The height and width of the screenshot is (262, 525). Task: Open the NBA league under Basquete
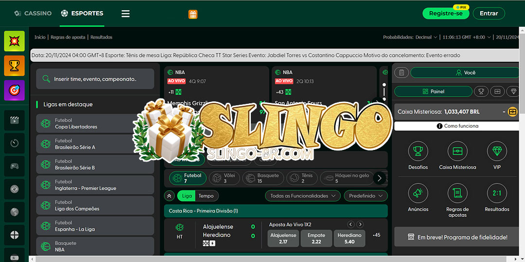pyautogui.click(x=95, y=246)
